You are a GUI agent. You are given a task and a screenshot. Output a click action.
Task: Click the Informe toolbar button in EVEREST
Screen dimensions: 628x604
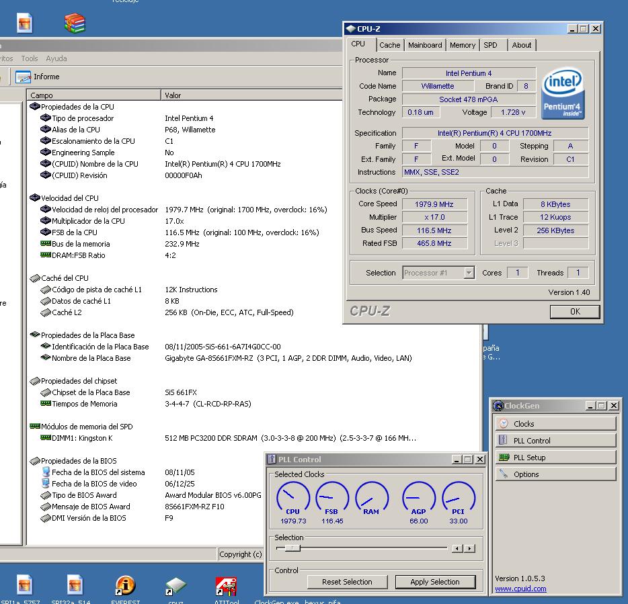point(37,77)
